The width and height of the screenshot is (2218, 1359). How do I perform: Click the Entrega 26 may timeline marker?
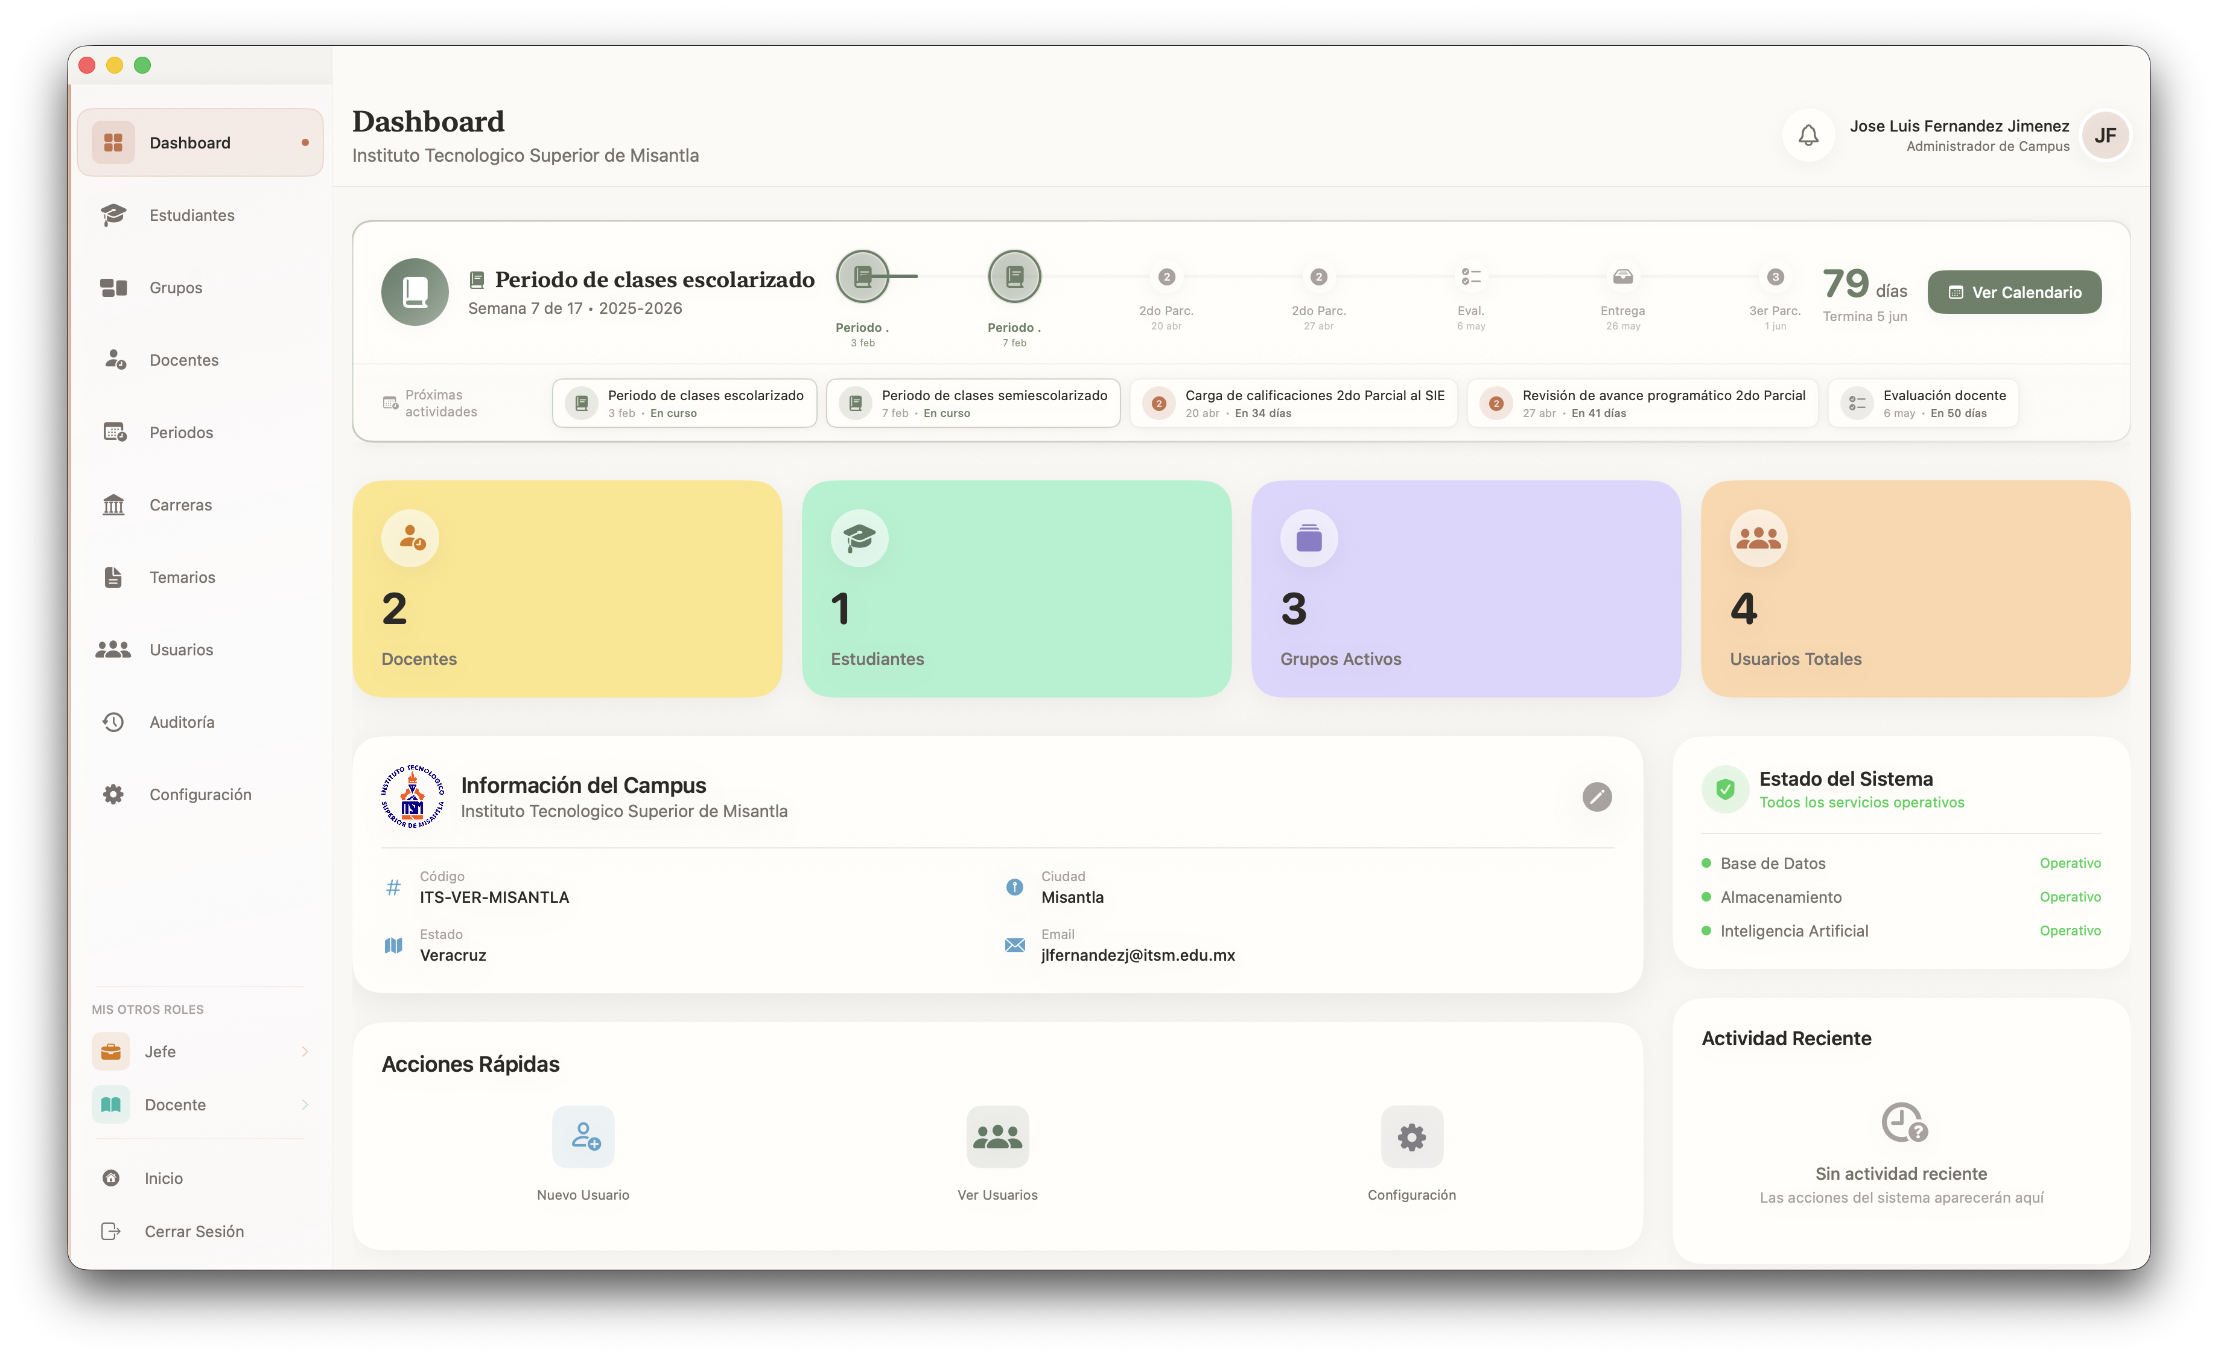(1622, 277)
